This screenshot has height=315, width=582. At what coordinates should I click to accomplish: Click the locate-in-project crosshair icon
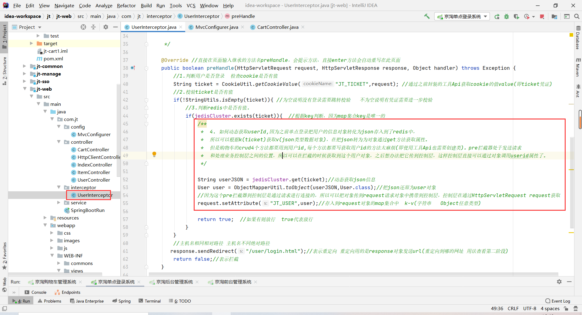(x=83, y=27)
